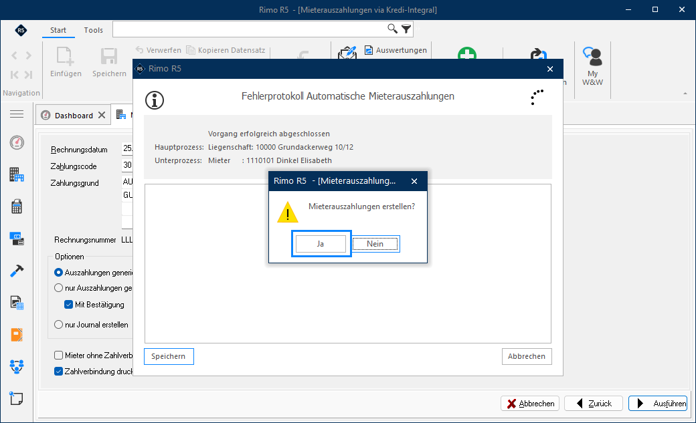696x423 pixels.
Task: Open the people group sidebar icon
Action: 17,367
